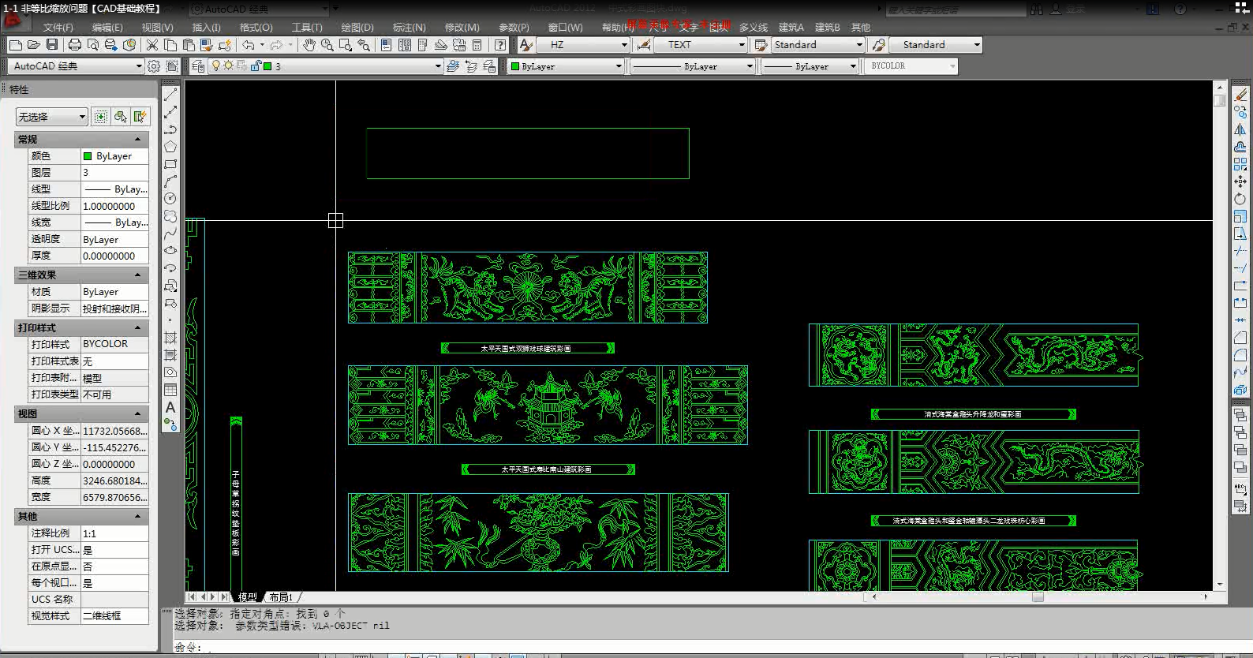The image size is (1253, 658).
Task: Select the Polygon draw tool
Action: click(170, 147)
